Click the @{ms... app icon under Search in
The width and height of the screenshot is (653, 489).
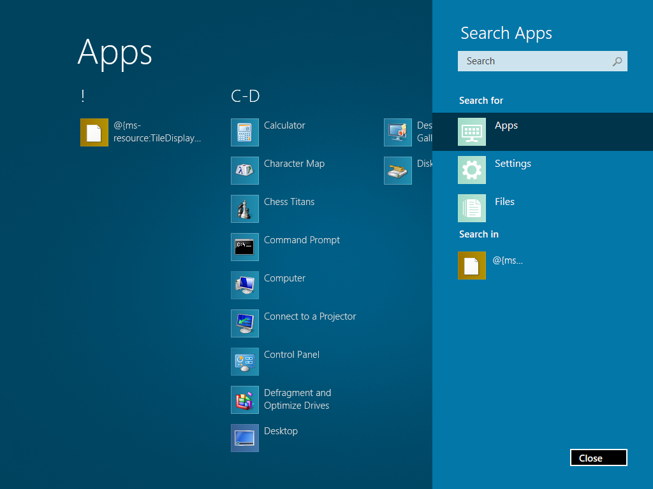pos(472,266)
